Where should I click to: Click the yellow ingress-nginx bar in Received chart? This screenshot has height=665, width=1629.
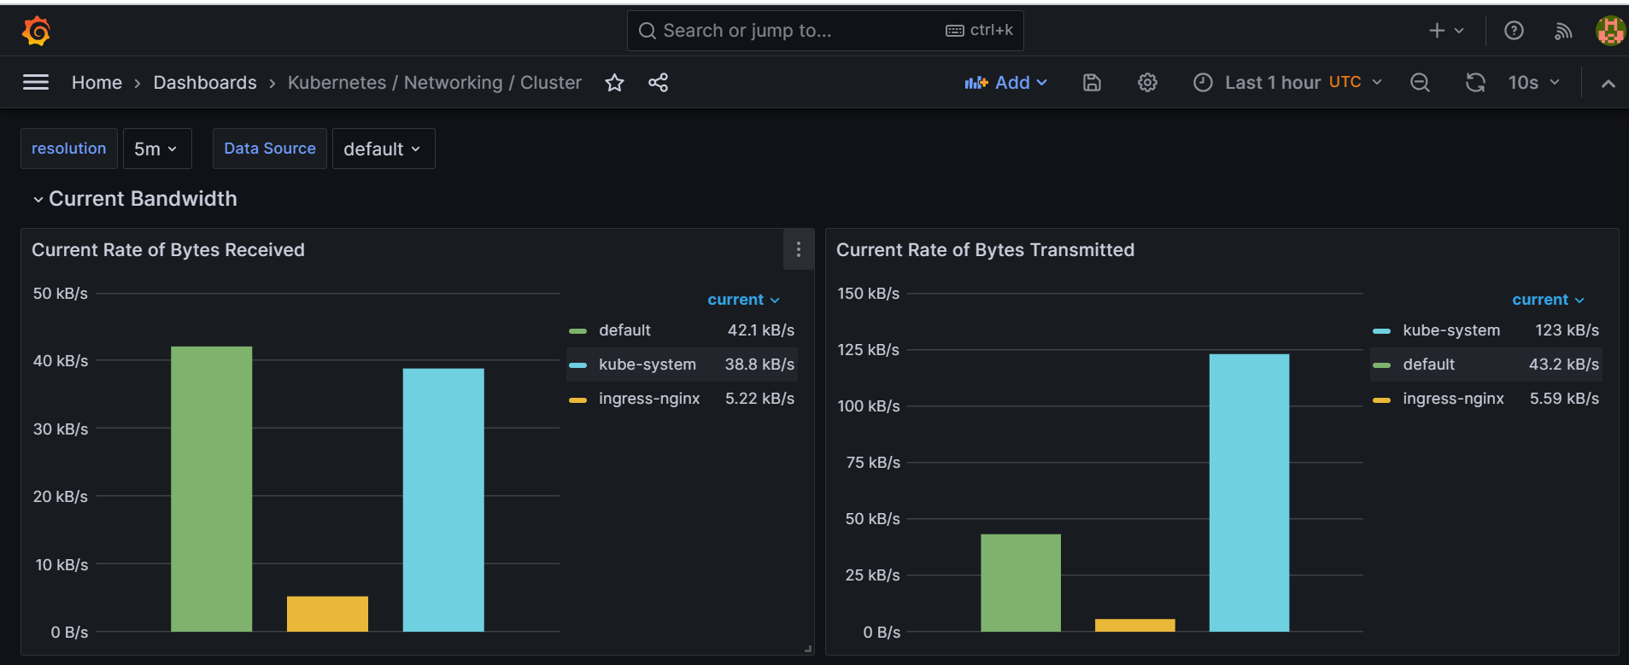[x=327, y=614]
